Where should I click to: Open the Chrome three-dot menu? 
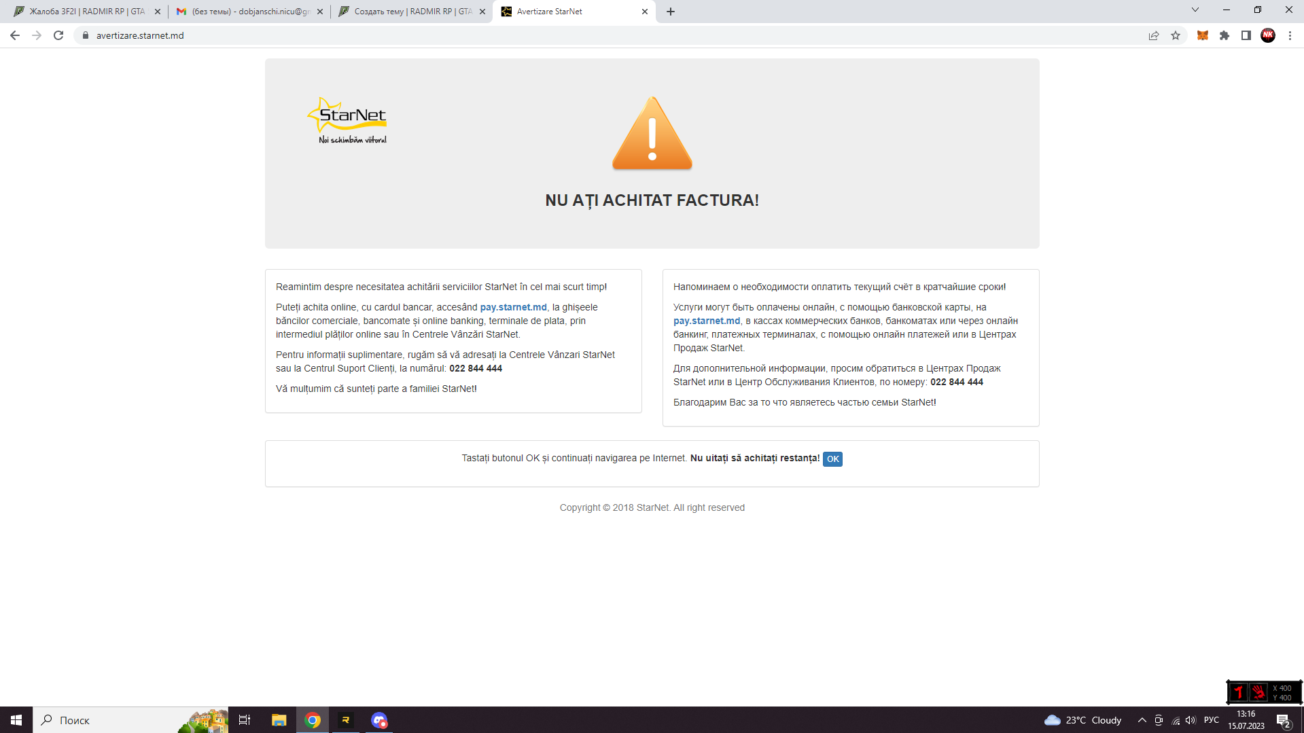[x=1290, y=35]
